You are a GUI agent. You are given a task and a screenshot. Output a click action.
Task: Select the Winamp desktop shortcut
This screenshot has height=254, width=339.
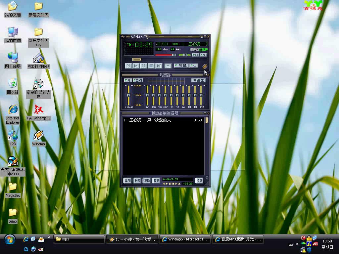[x=39, y=138]
